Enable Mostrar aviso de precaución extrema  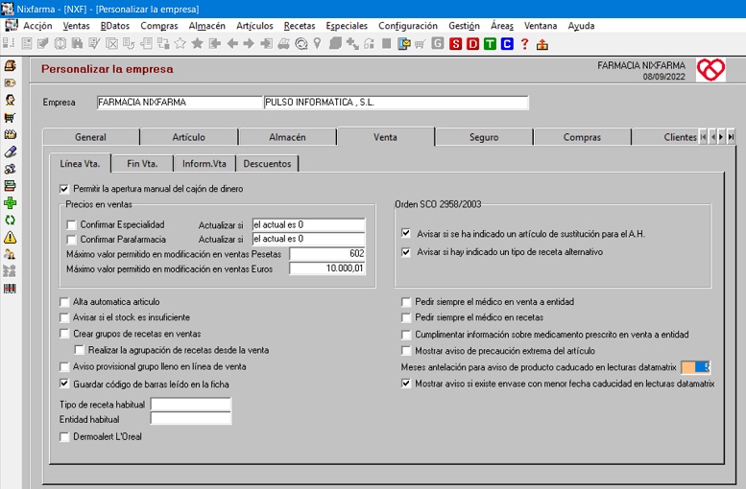(406, 351)
